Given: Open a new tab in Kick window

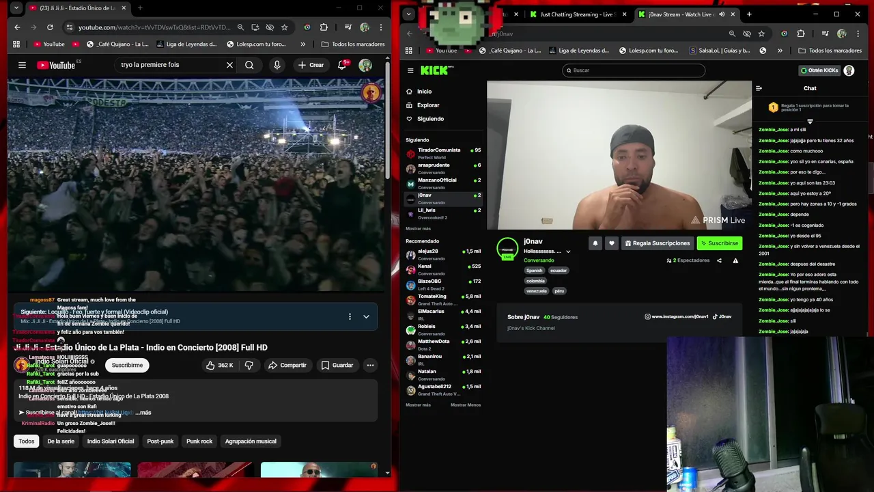Looking at the screenshot, I should 749,14.
